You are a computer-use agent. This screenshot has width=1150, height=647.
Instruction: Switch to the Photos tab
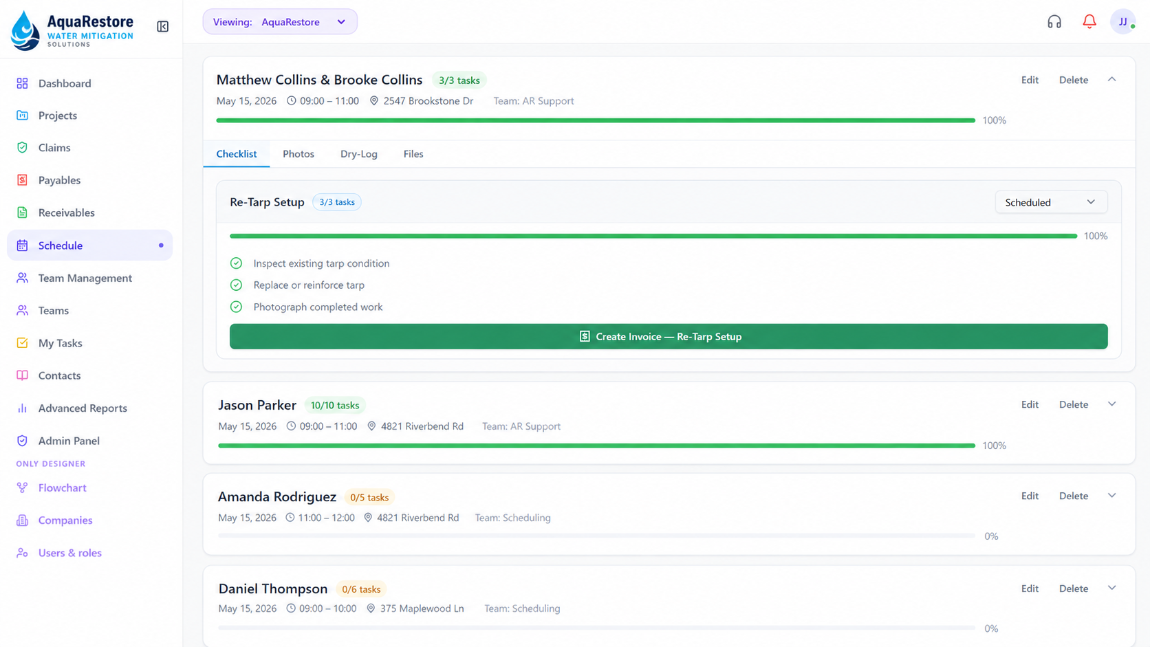299,154
